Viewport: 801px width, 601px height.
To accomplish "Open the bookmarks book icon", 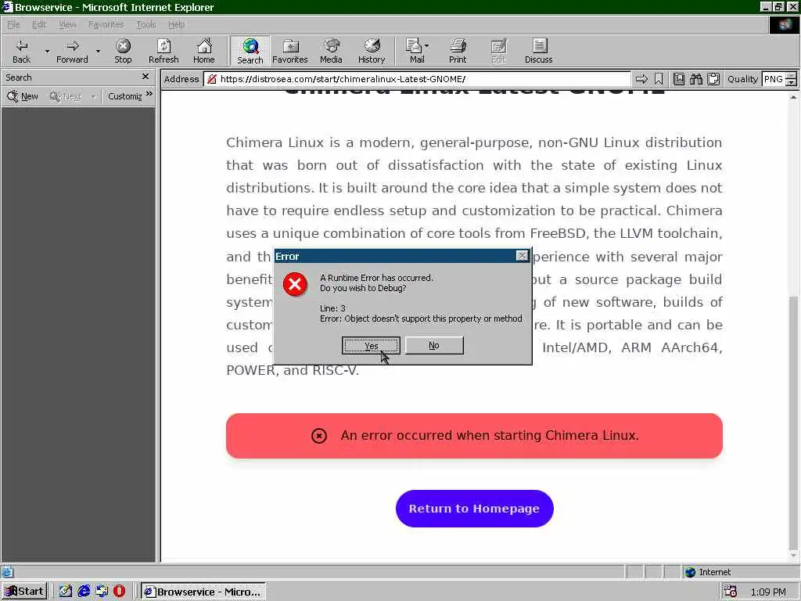I will tap(678, 79).
